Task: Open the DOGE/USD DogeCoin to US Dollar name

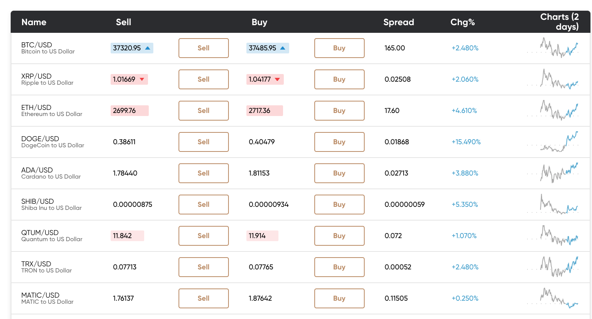Action: tap(53, 142)
